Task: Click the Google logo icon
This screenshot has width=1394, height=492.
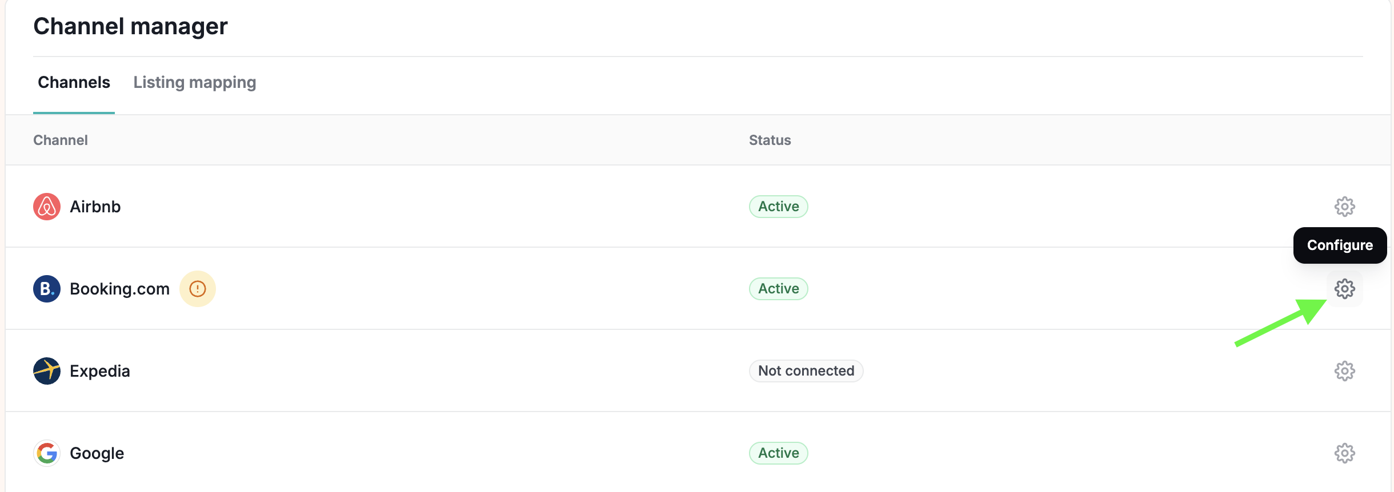Action: tap(47, 453)
